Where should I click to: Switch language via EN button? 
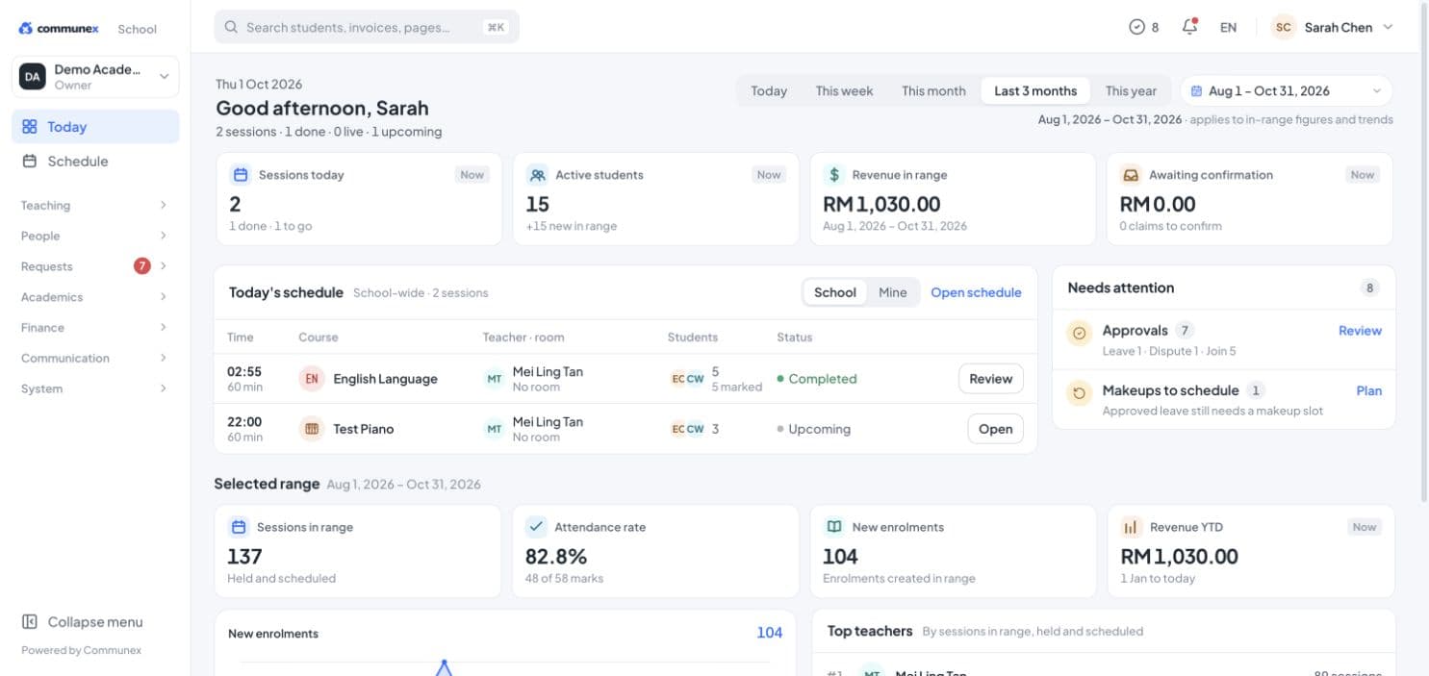point(1228,27)
